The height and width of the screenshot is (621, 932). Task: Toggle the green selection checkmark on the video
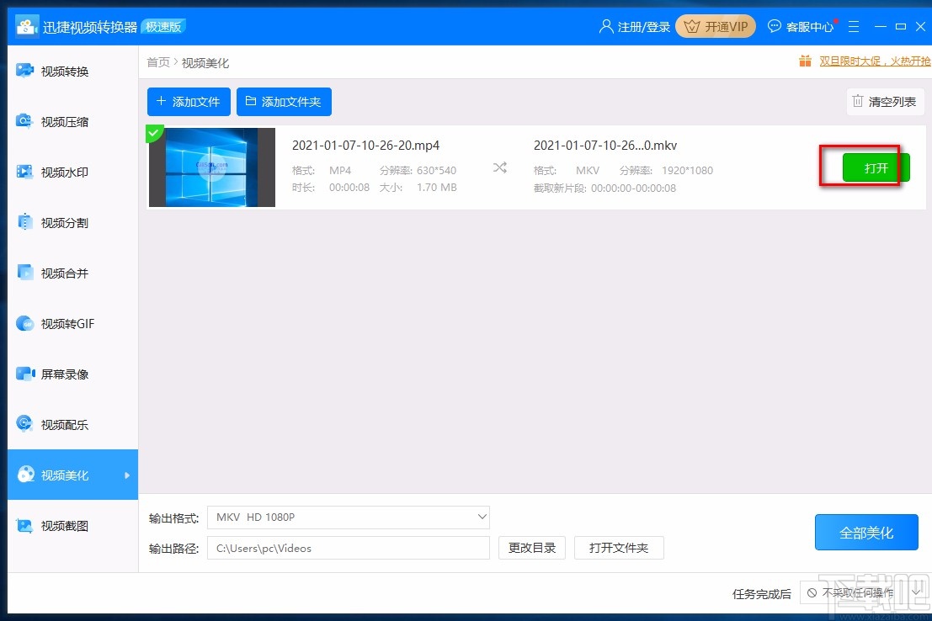click(x=155, y=133)
